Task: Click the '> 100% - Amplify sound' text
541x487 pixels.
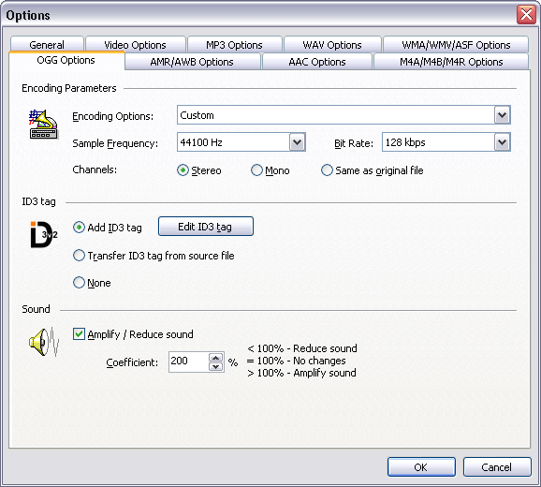Action: point(301,373)
